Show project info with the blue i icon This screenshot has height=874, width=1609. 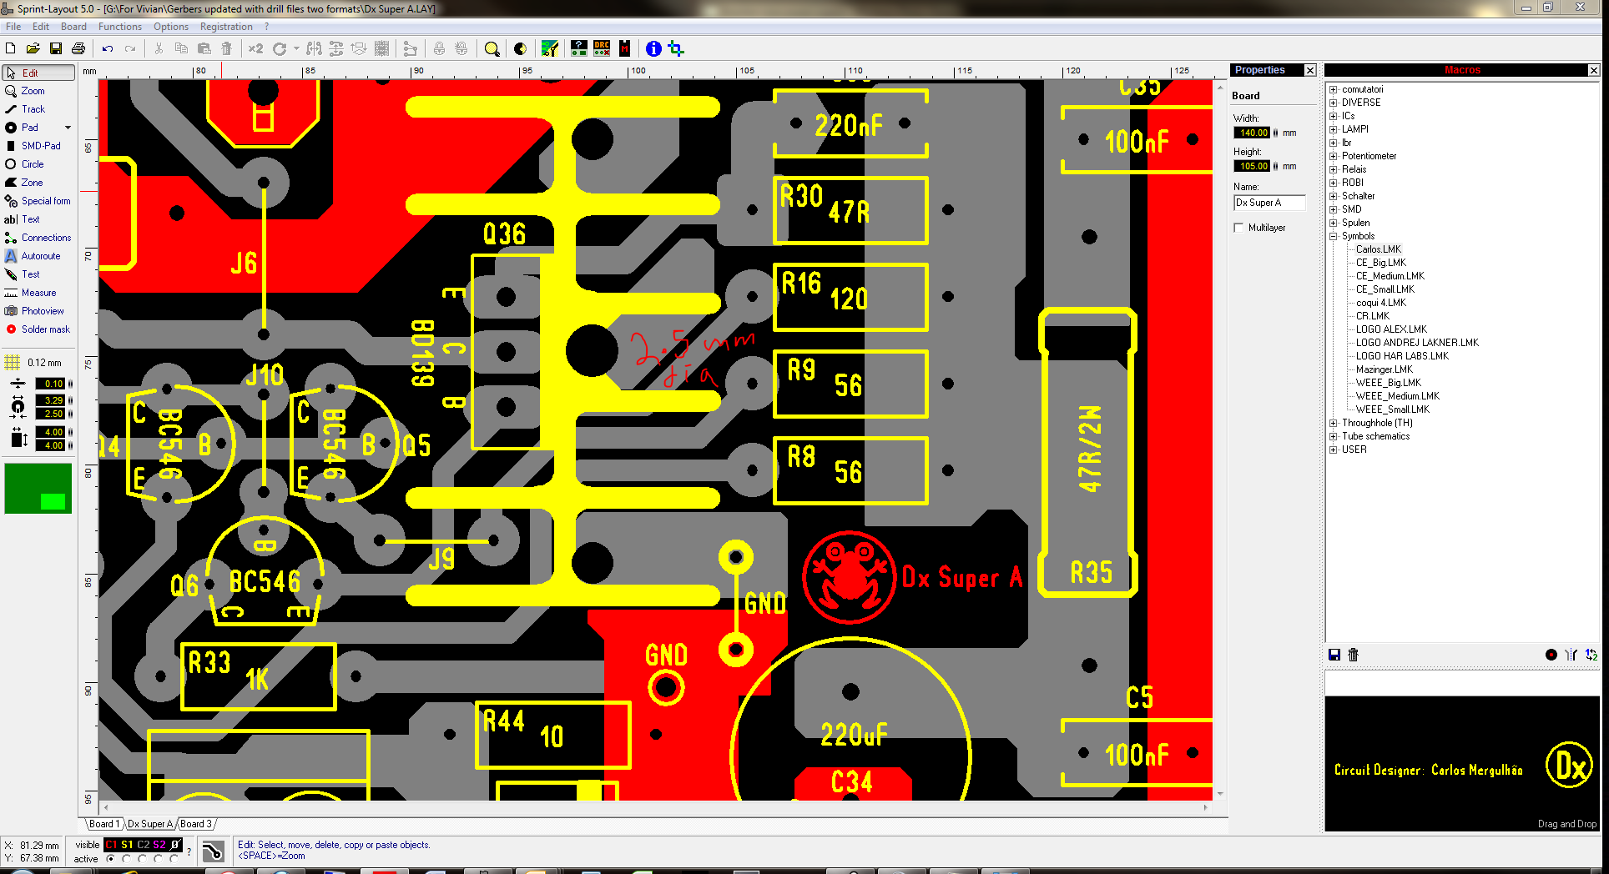pyautogui.click(x=653, y=48)
